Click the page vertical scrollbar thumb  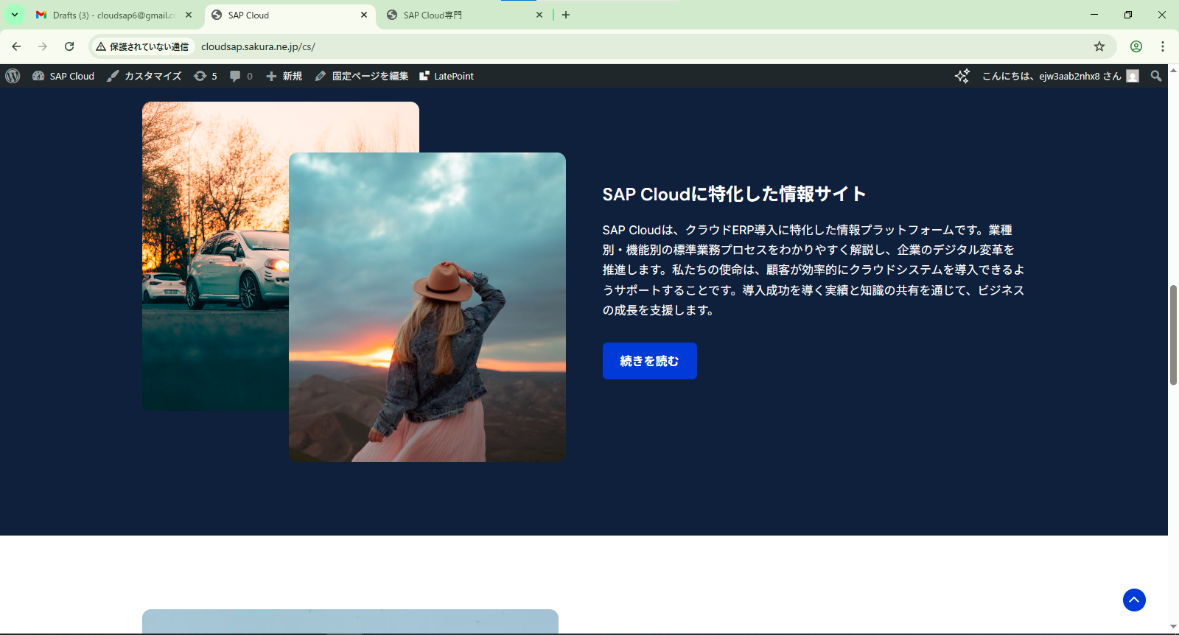(1173, 335)
